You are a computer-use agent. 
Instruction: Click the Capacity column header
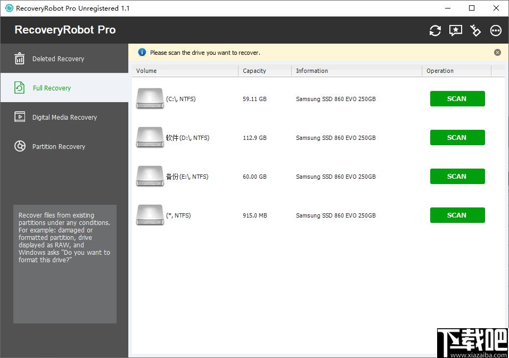[x=265, y=71]
